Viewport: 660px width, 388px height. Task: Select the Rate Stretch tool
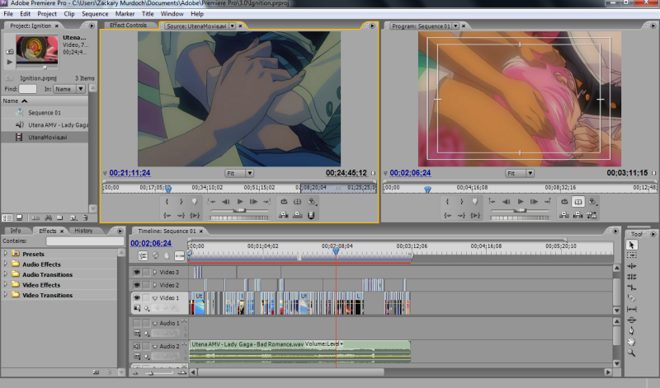click(631, 287)
